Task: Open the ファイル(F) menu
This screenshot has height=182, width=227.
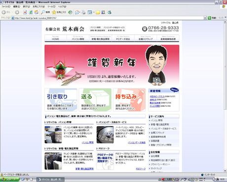Action: 6,6
